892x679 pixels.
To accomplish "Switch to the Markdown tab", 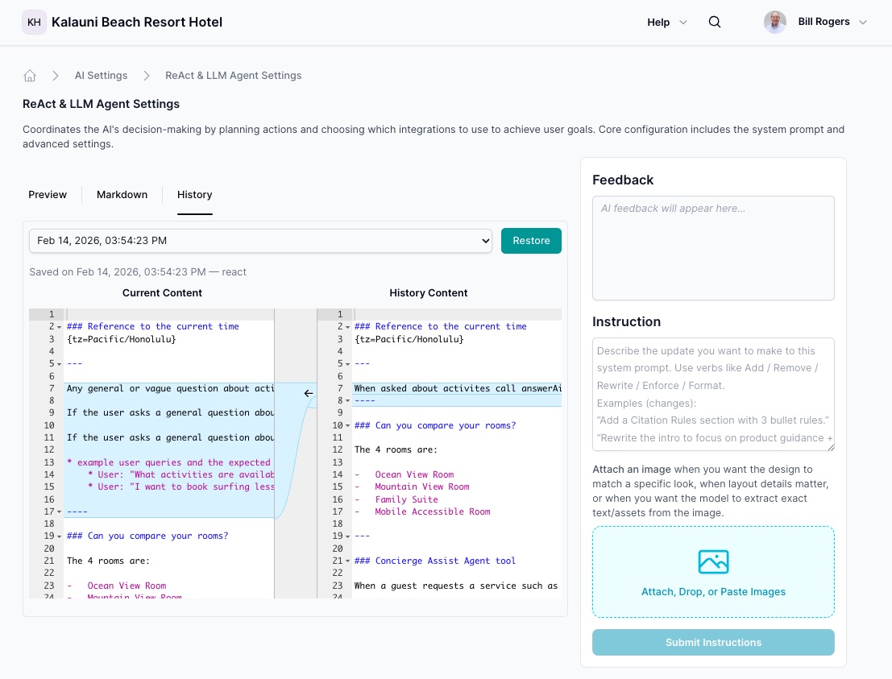I will (x=122, y=194).
